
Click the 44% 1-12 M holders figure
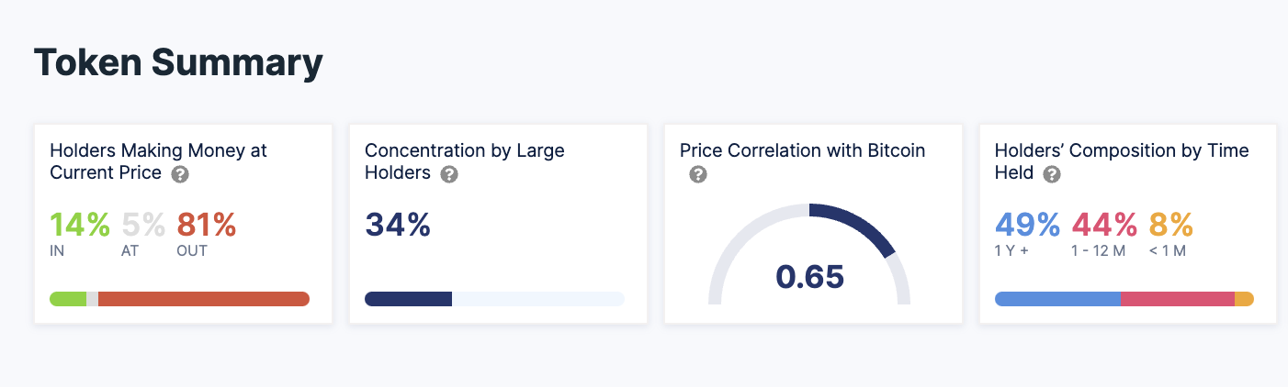click(x=1104, y=225)
